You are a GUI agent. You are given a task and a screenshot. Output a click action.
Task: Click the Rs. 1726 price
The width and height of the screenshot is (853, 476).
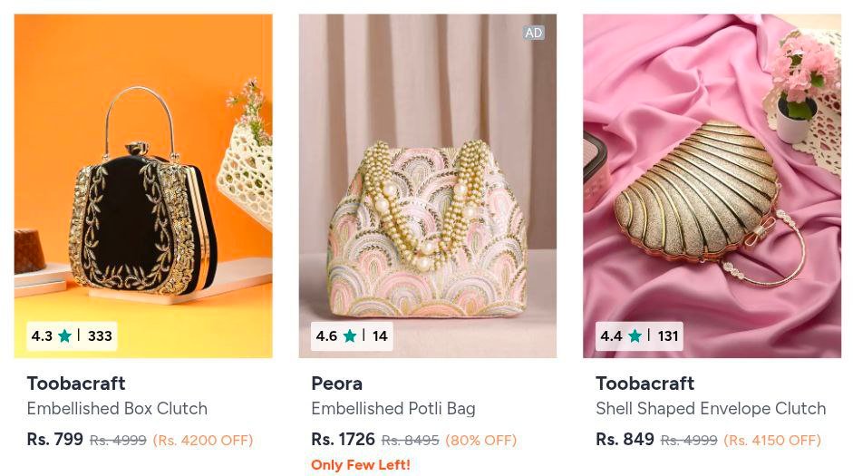point(343,440)
